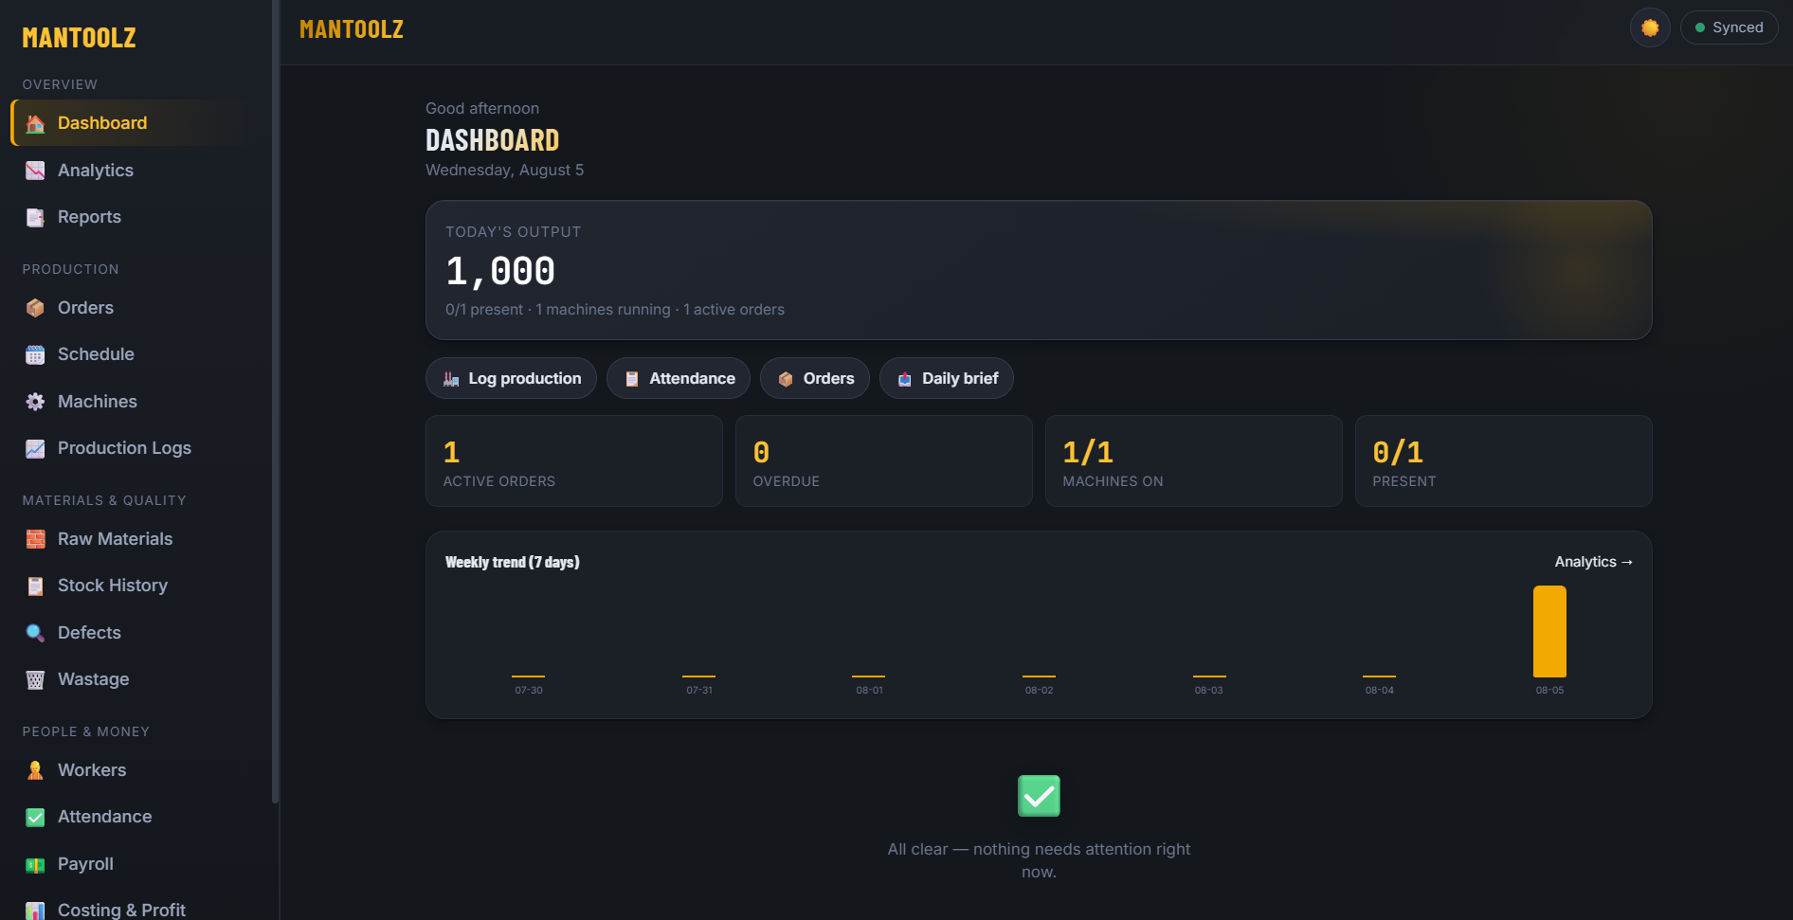Toggle light theme with sun icon
This screenshot has width=1793, height=920.
[x=1650, y=27]
